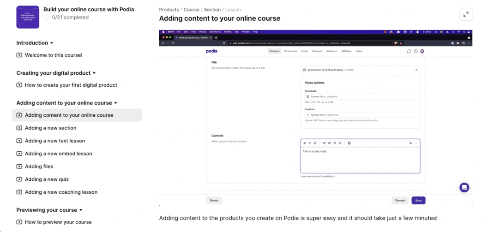Remove the production ID_4782485.mp4 file
The width and height of the screenshot is (487, 232).
tap(416, 70)
